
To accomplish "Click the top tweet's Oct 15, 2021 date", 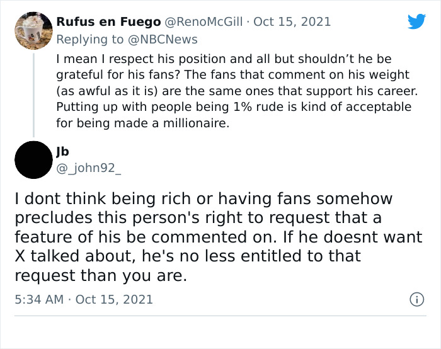I will coord(292,22).
